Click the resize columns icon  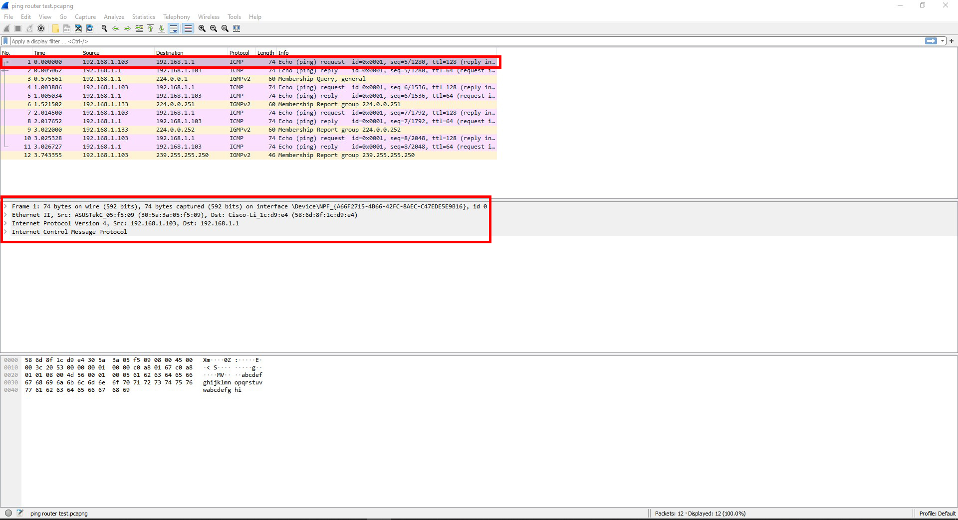[237, 28]
